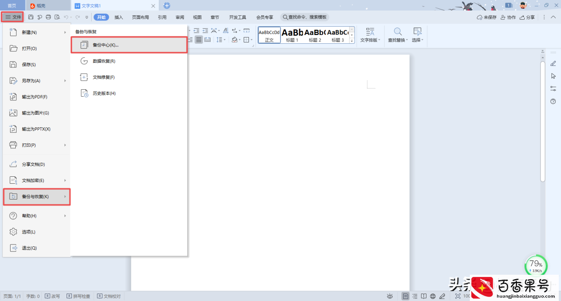Screen dimensions: 561x301
Task: Switch to the 插入 ribbon tab
Action: [x=119, y=17]
